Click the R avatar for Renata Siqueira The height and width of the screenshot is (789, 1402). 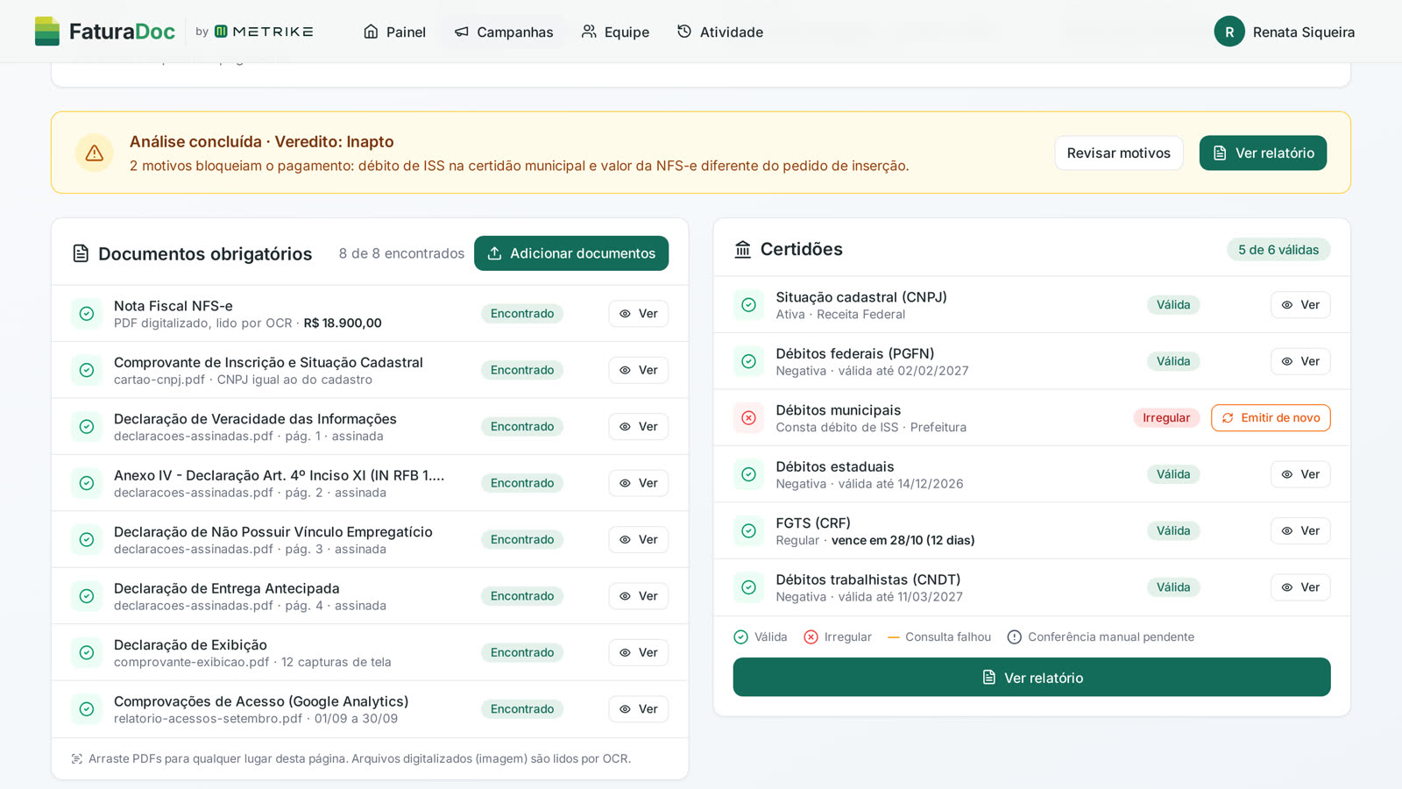1229,32
